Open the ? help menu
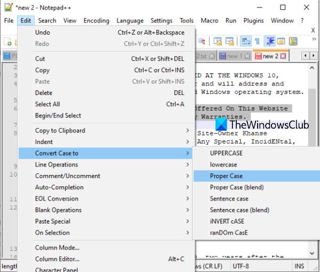Image resolution: width=320 pixels, height=272 pixels. 302,21
